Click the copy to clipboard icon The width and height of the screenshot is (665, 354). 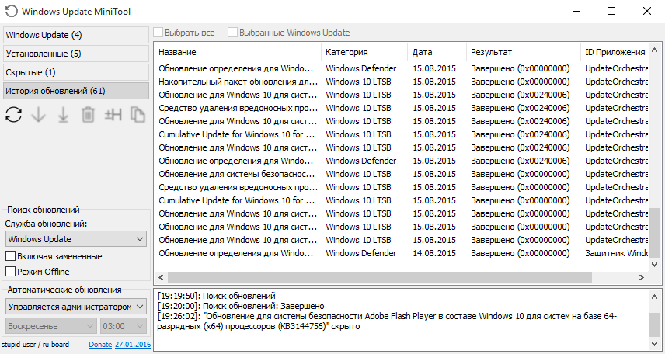point(138,115)
